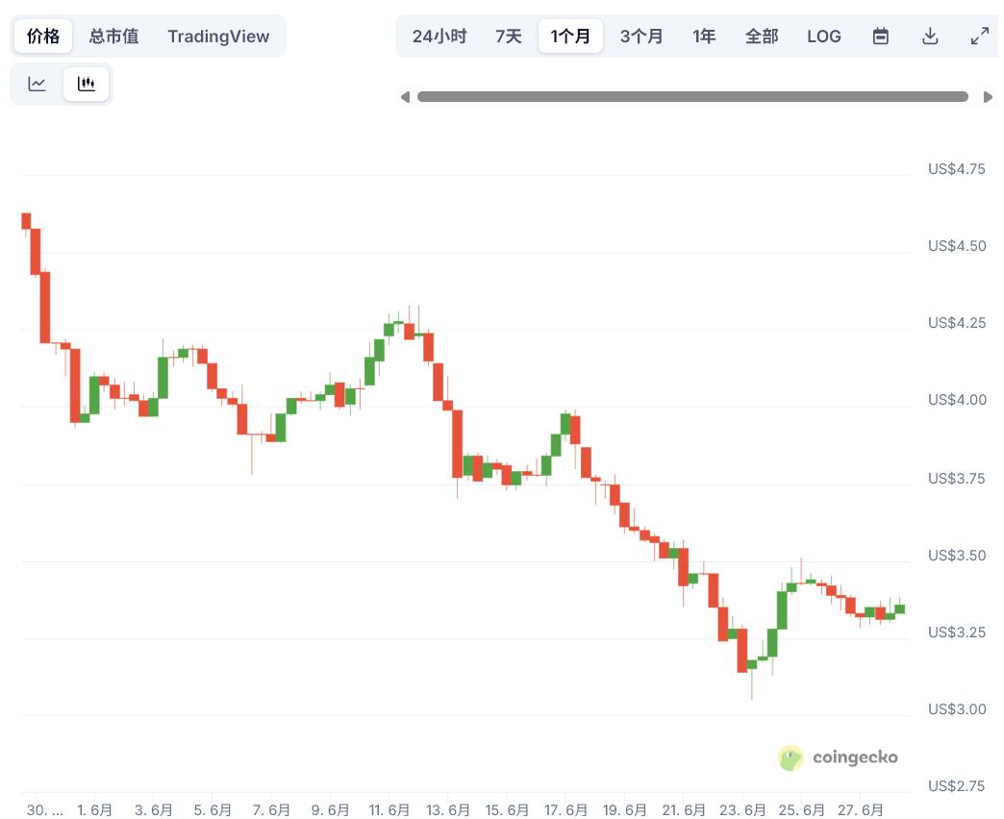Set time range to 24小时
Screen dimensions: 1004x819
439,37
